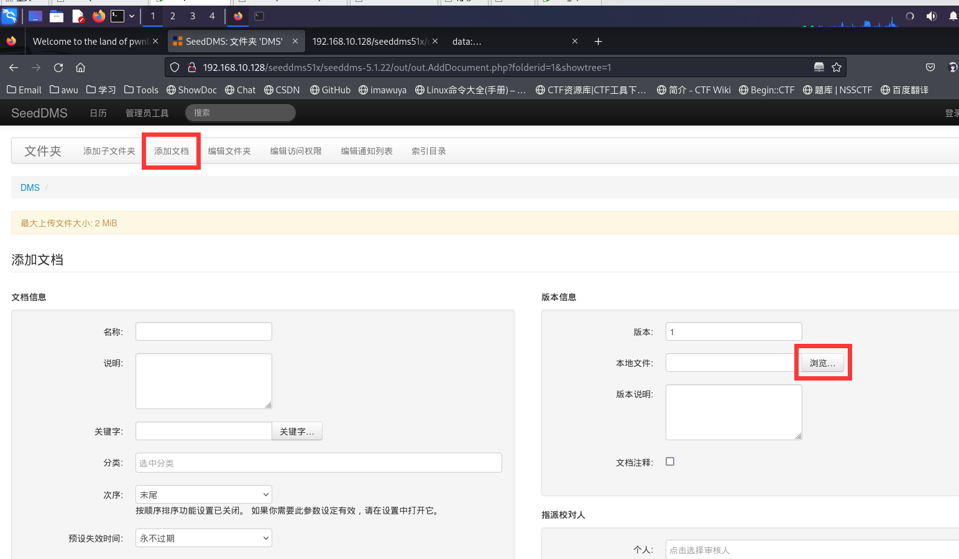Open the awu bookmarks folder
959x559 pixels.
[x=64, y=90]
